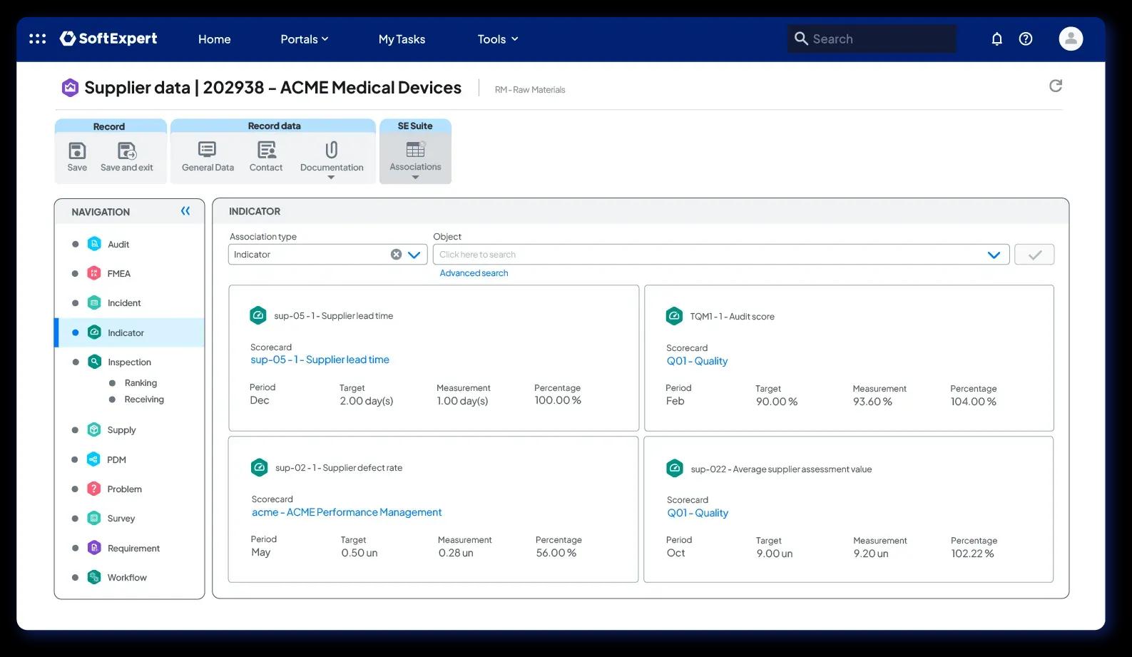Select the Survey icon in navigation

[93, 518]
